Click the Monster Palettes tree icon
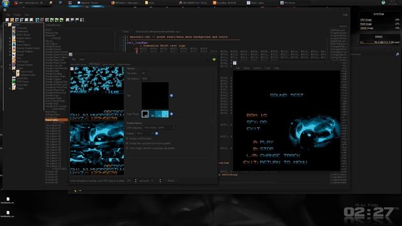The image size is (402, 226). [14, 51]
